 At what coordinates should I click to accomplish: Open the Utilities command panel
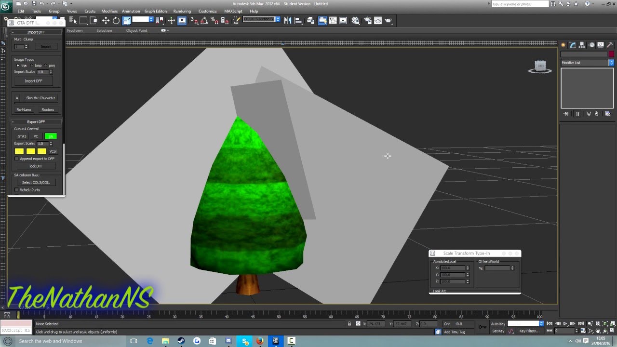(x=609, y=45)
